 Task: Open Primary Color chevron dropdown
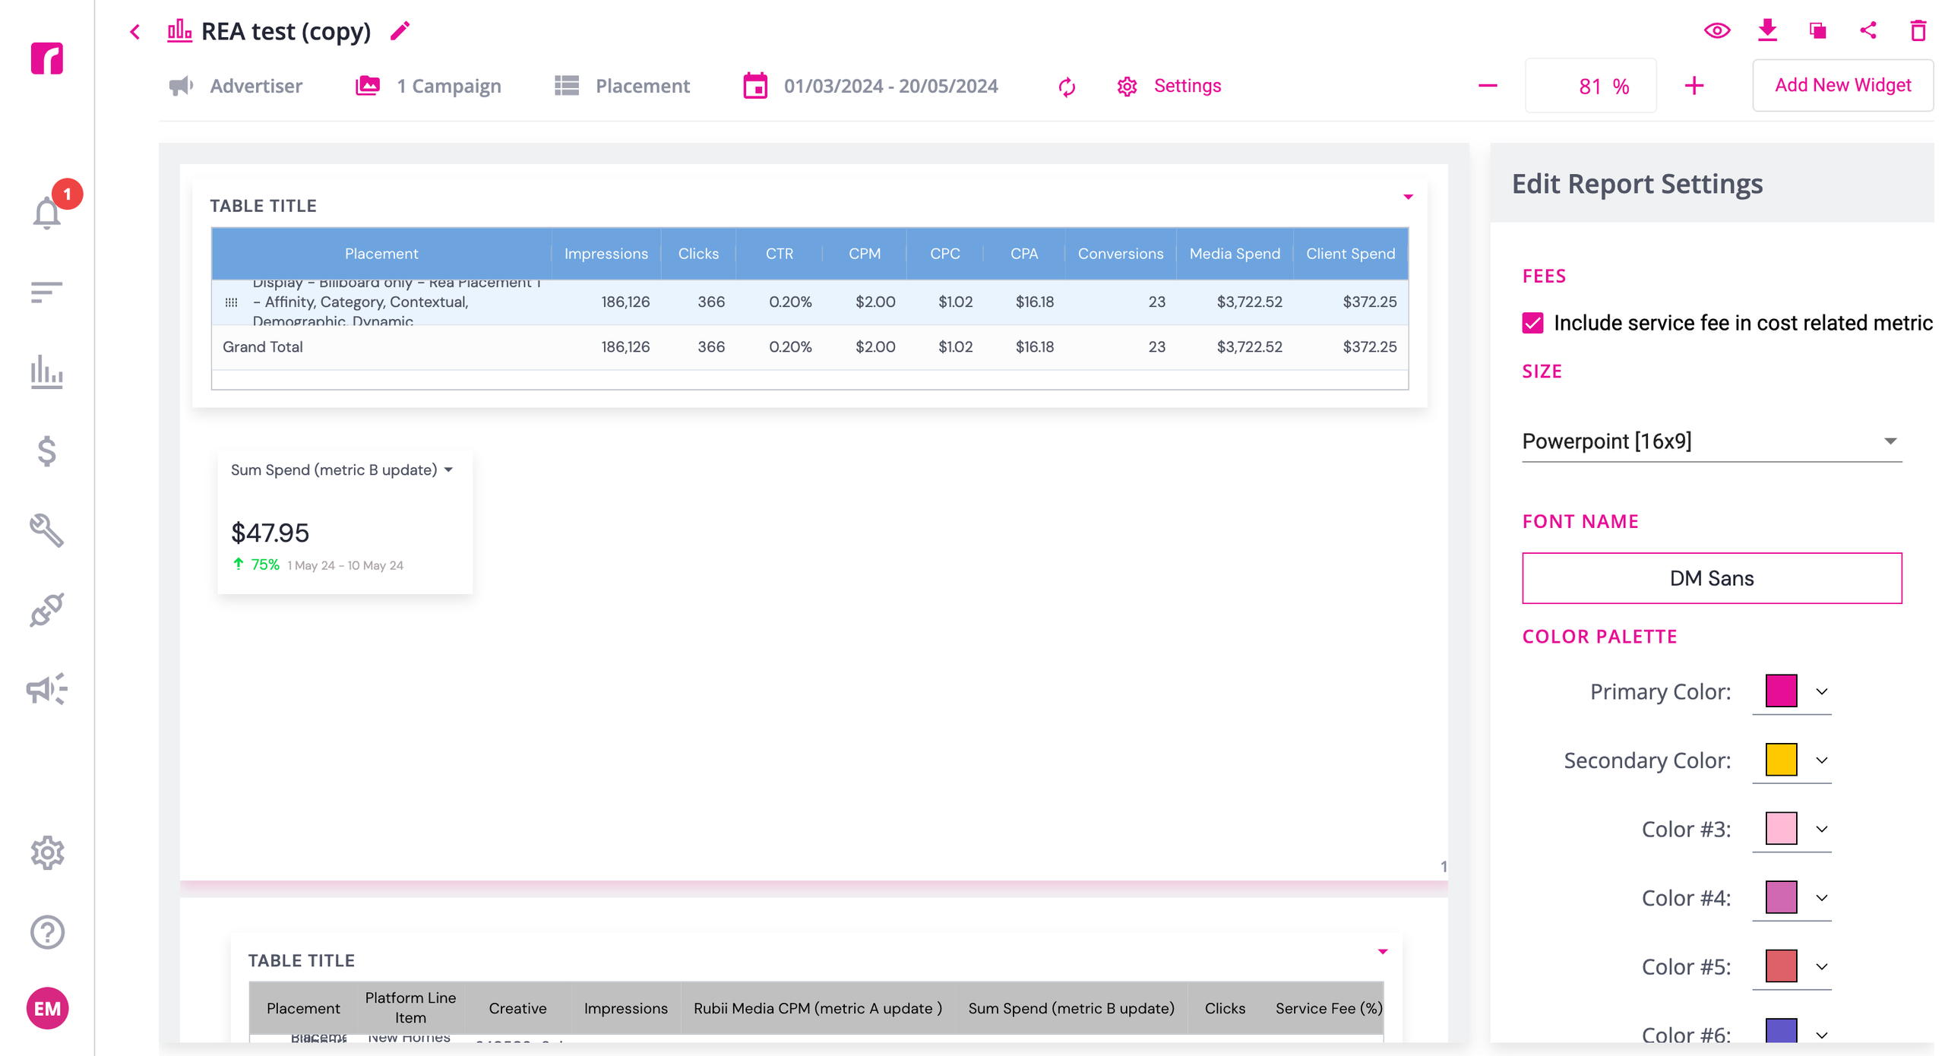pos(1821,691)
